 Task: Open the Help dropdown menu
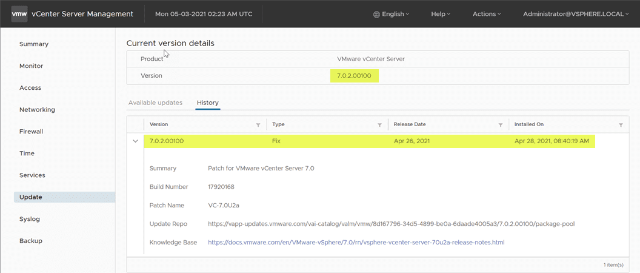pyautogui.click(x=441, y=14)
